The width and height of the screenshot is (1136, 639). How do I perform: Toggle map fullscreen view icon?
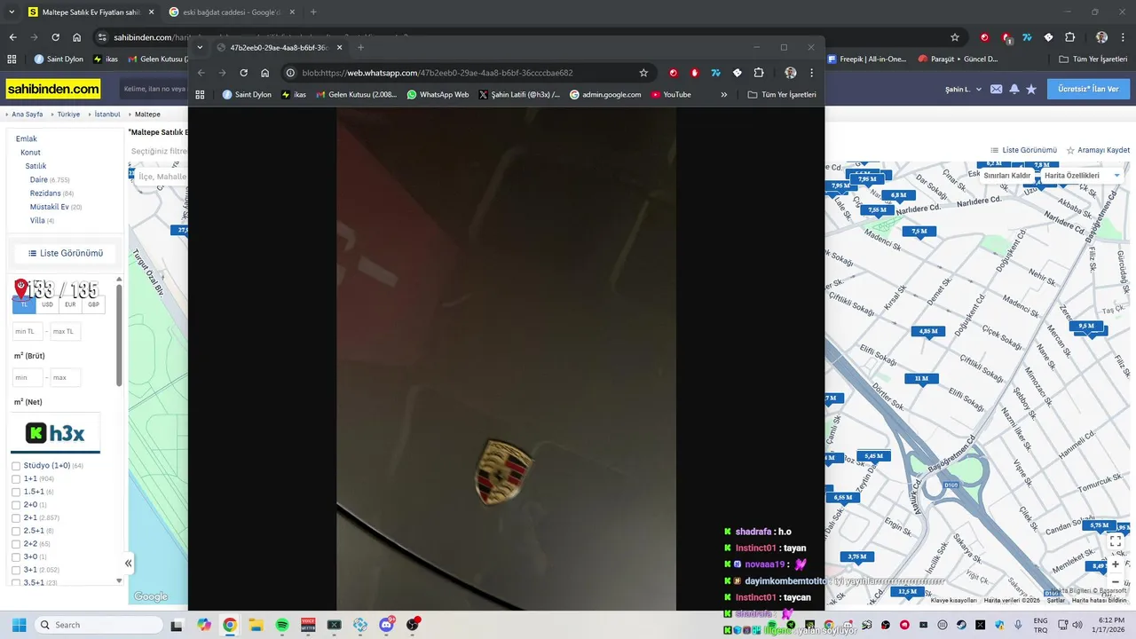[1116, 540]
